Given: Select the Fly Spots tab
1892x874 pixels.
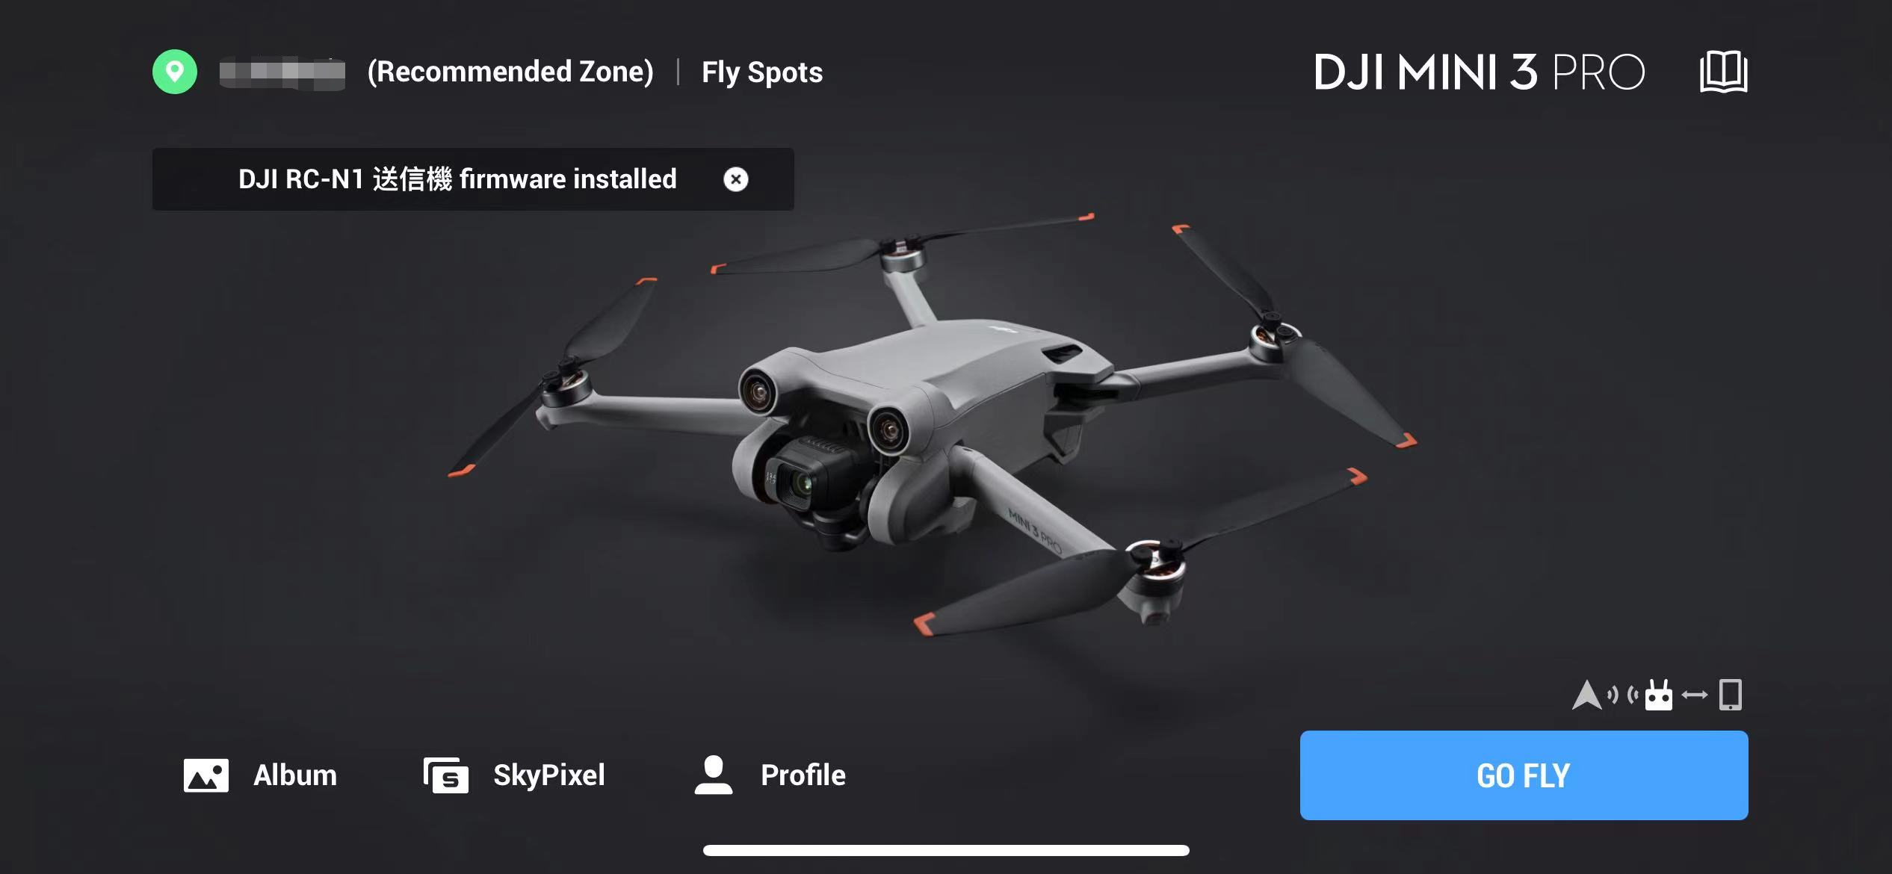Looking at the screenshot, I should click(761, 70).
